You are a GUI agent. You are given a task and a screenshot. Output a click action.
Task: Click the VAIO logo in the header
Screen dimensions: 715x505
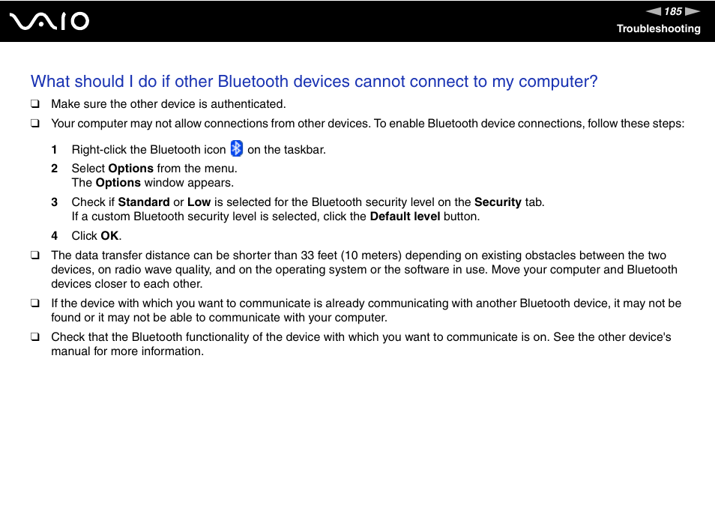[x=49, y=21]
